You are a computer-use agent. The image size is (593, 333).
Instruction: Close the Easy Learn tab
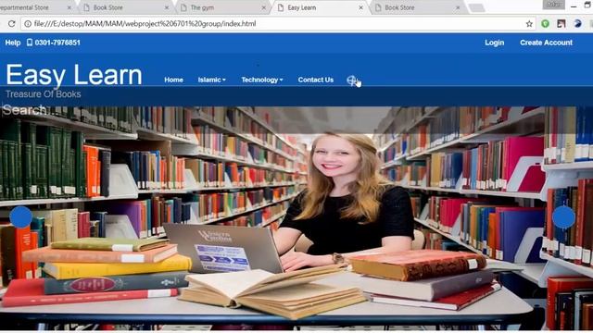tap(360, 7)
